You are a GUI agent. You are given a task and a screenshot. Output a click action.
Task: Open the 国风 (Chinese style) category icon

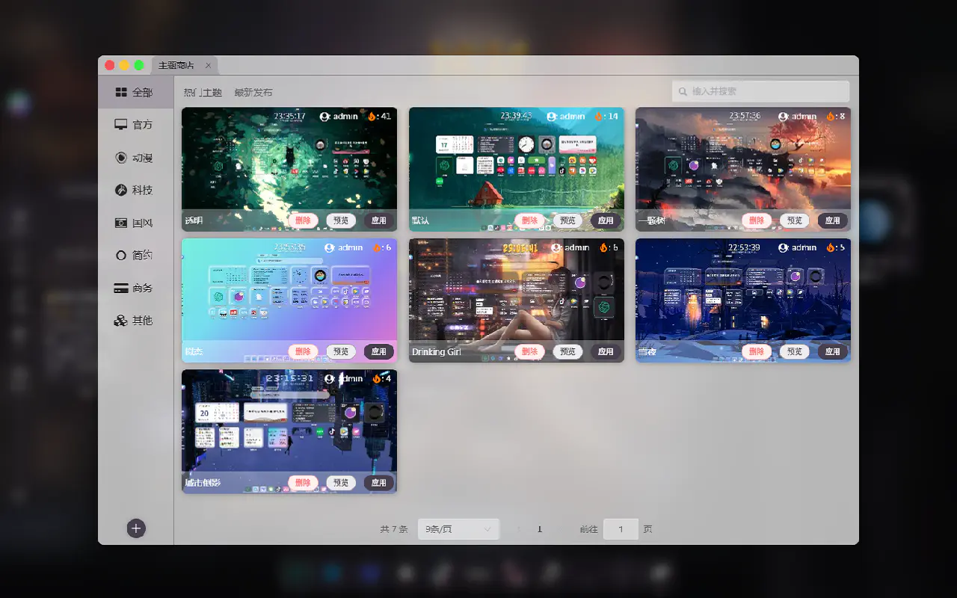[x=120, y=223]
